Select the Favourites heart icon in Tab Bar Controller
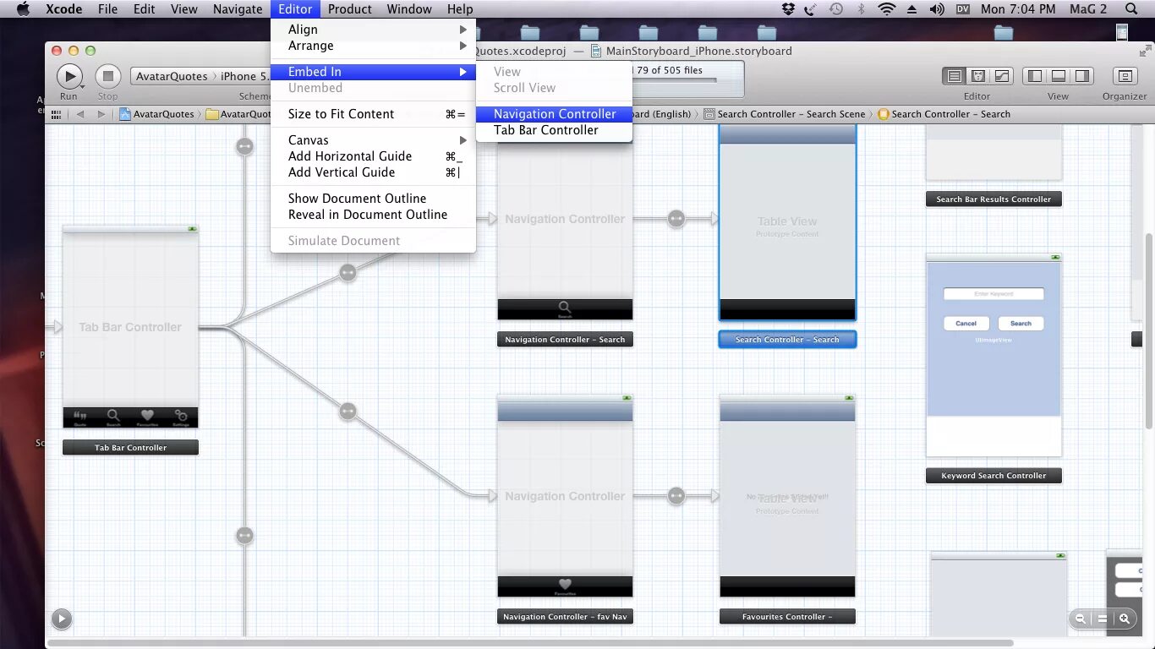Image resolution: width=1155 pixels, height=649 pixels. coord(147,417)
